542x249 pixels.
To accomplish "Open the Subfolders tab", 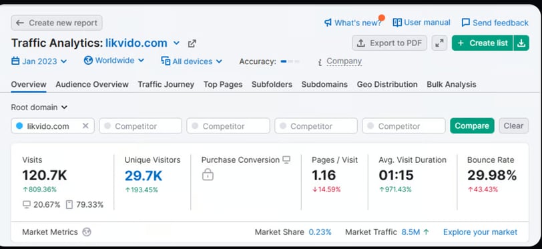I will coord(272,84).
